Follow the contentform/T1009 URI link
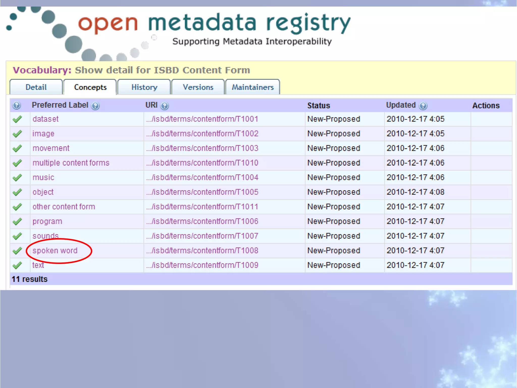 click(202, 265)
